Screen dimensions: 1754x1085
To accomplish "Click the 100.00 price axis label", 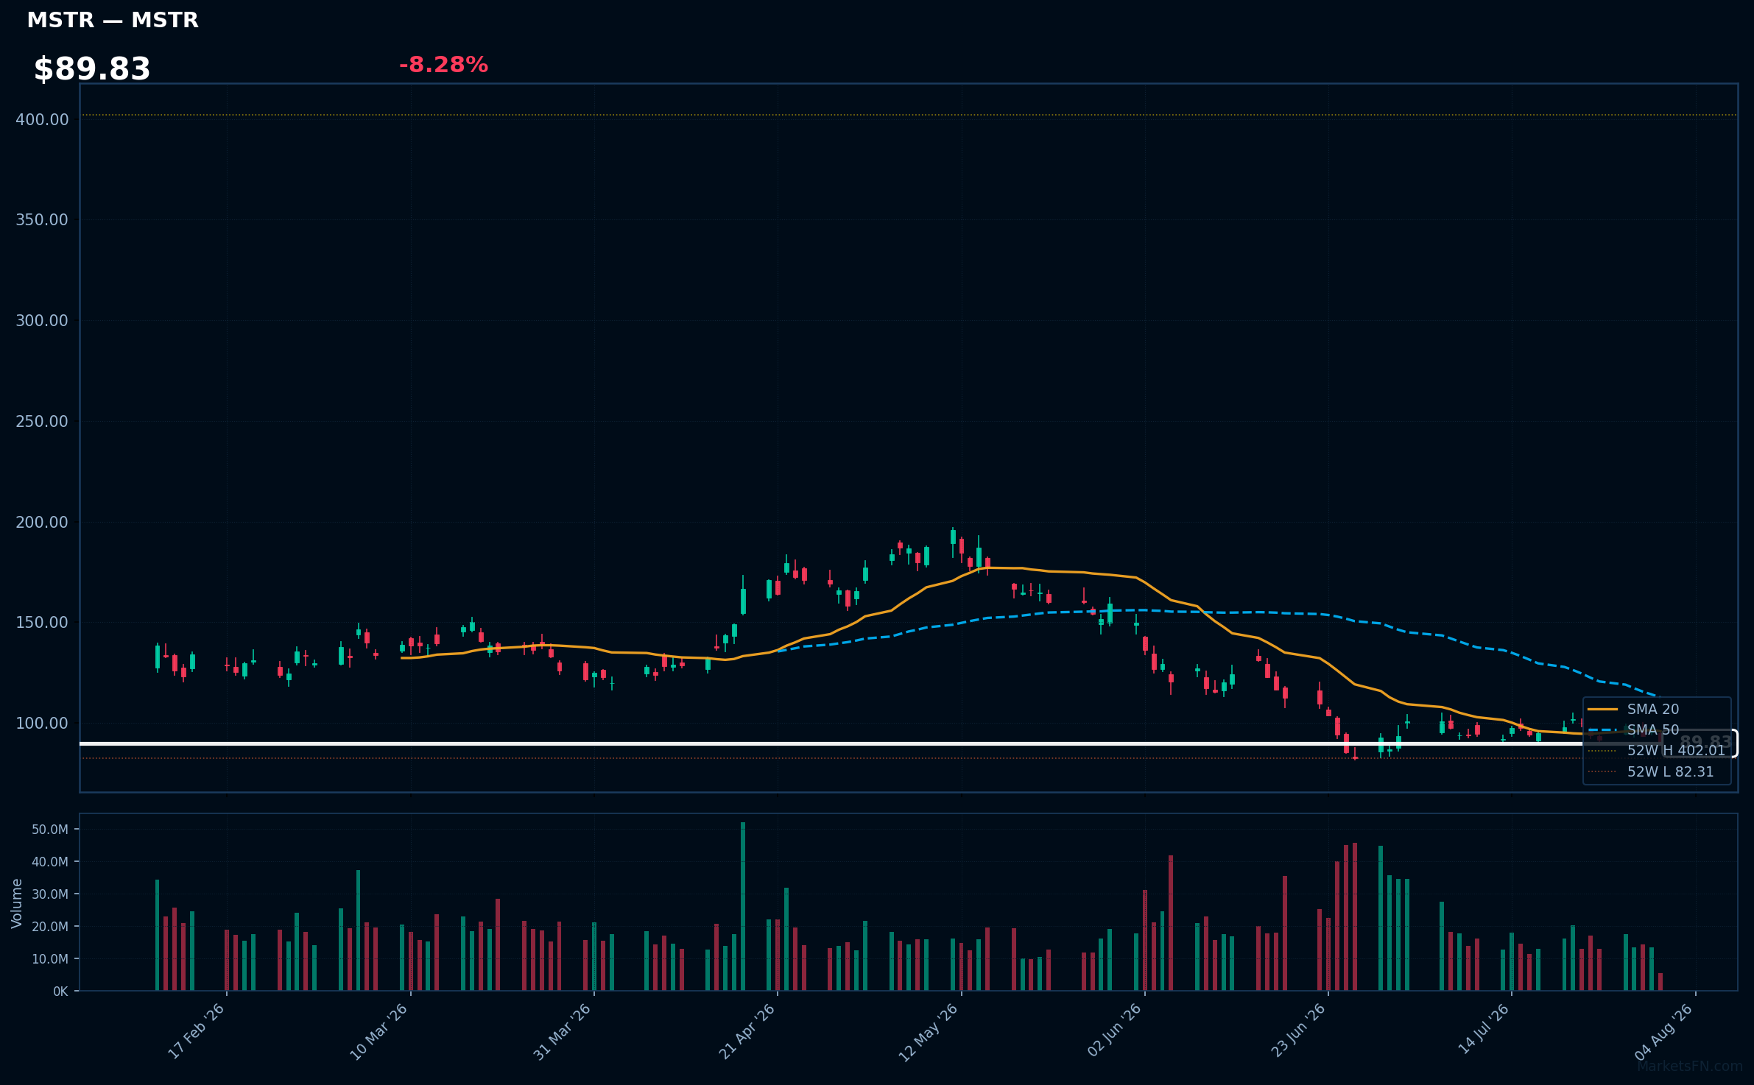I will click(x=42, y=724).
